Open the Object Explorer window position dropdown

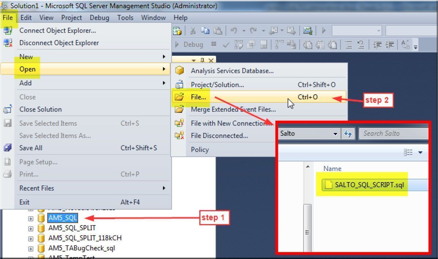(194, 60)
